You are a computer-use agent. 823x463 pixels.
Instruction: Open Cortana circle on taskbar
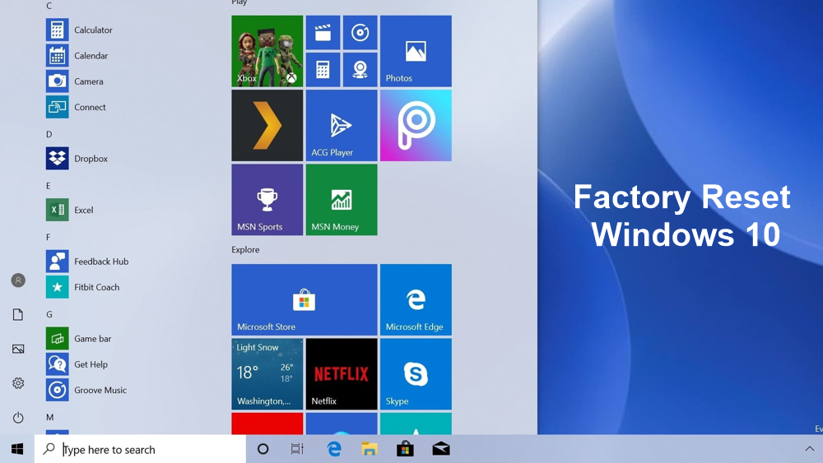[263, 449]
